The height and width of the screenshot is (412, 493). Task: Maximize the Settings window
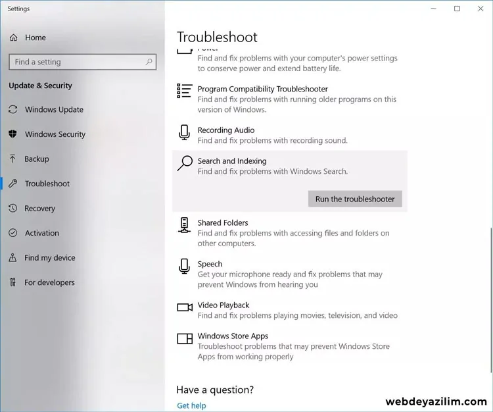[x=457, y=9]
